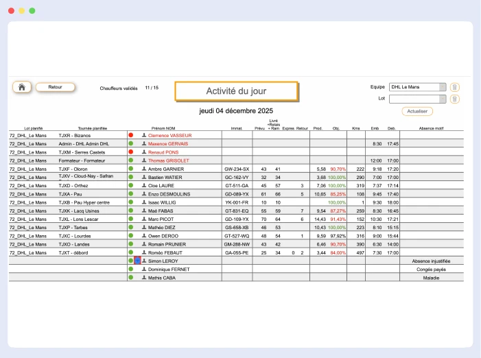Clear the Equipe filter with its trash icon
This screenshot has height=358, width=481.
[454, 87]
